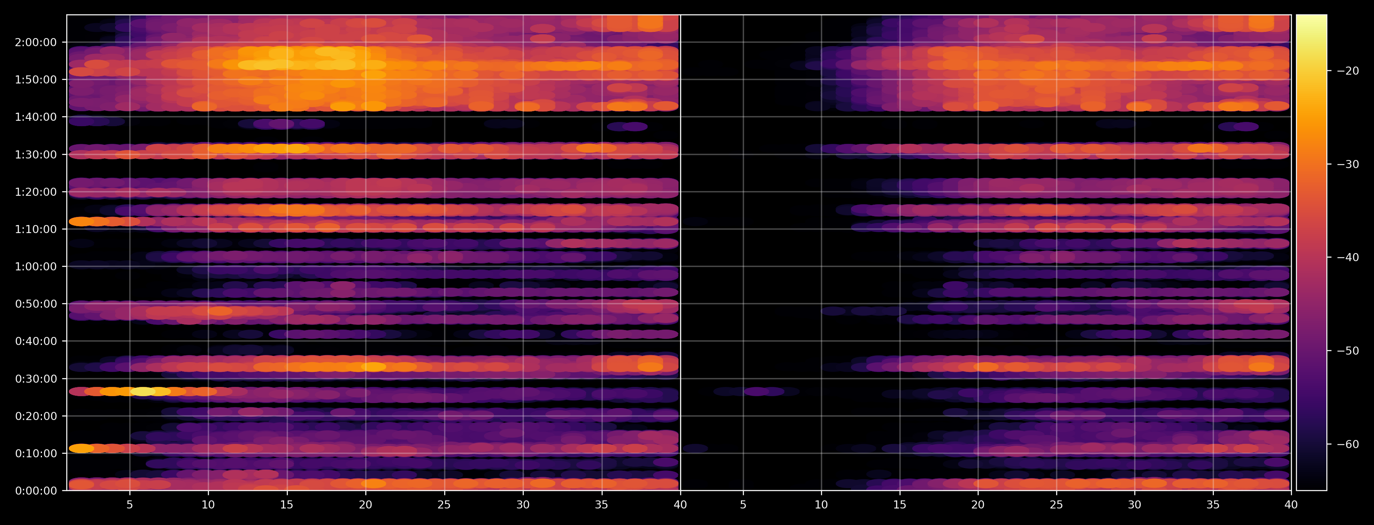Viewport: 1374px width, 525px height.
Task: Click the 1:30:00 time axis label
Action: pyautogui.click(x=36, y=155)
